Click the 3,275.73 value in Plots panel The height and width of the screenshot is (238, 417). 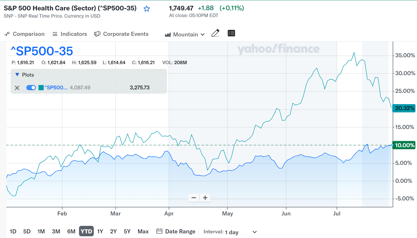pyautogui.click(x=140, y=88)
